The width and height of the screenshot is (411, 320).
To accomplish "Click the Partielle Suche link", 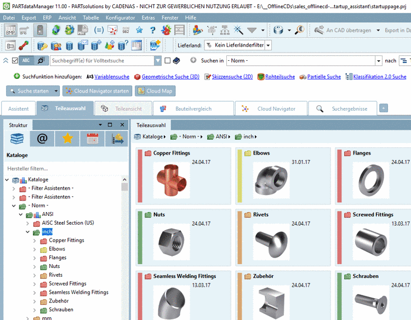I will [324, 77].
